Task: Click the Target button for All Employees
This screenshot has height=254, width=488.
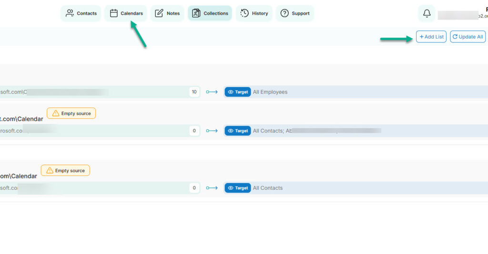Action: coord(238,92)
